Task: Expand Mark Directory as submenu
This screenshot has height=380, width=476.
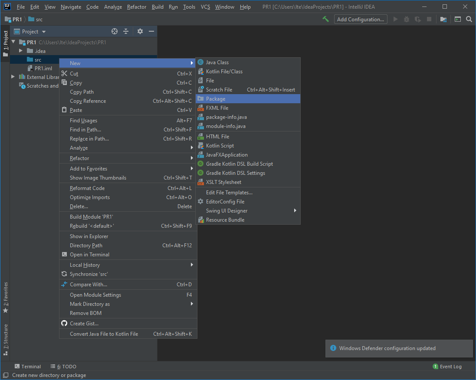Action: tap(128, 304)
